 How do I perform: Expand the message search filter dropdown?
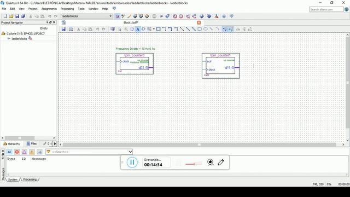130,152
